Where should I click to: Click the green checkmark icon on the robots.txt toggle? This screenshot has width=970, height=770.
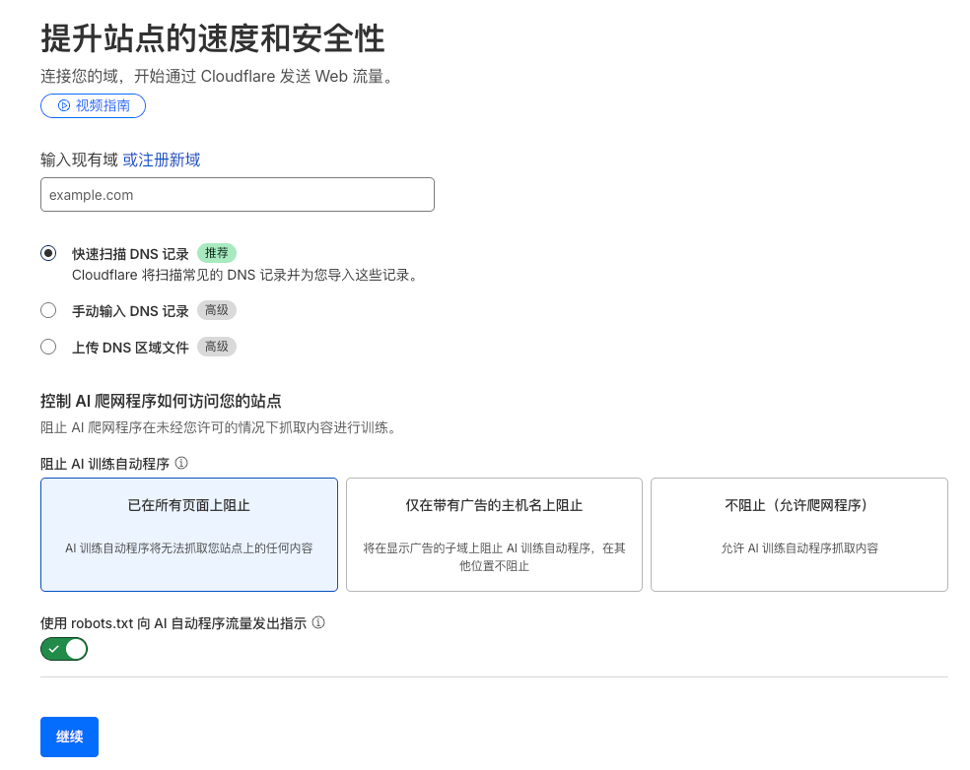(54, 648)
